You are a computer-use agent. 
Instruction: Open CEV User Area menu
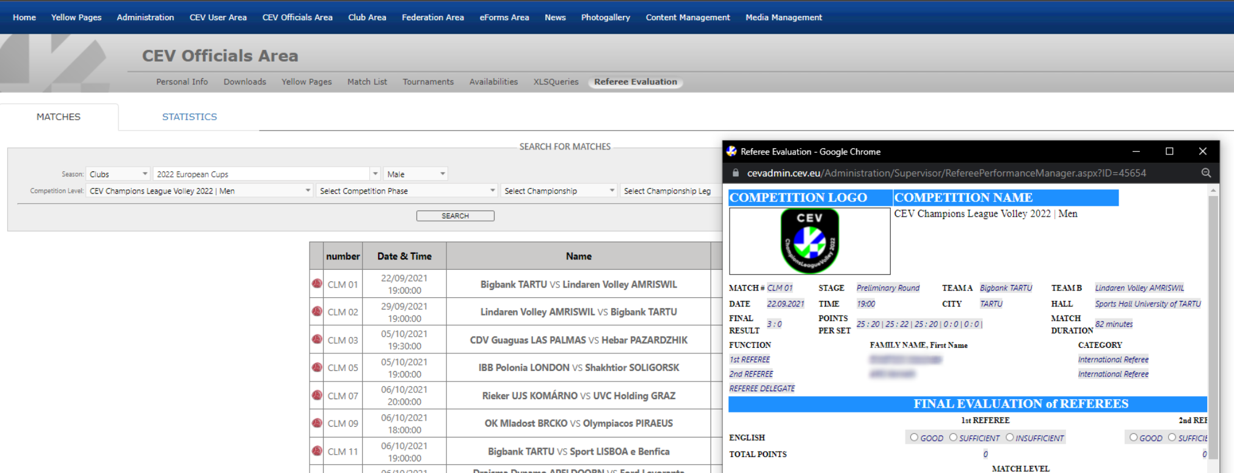click(218, 17)
